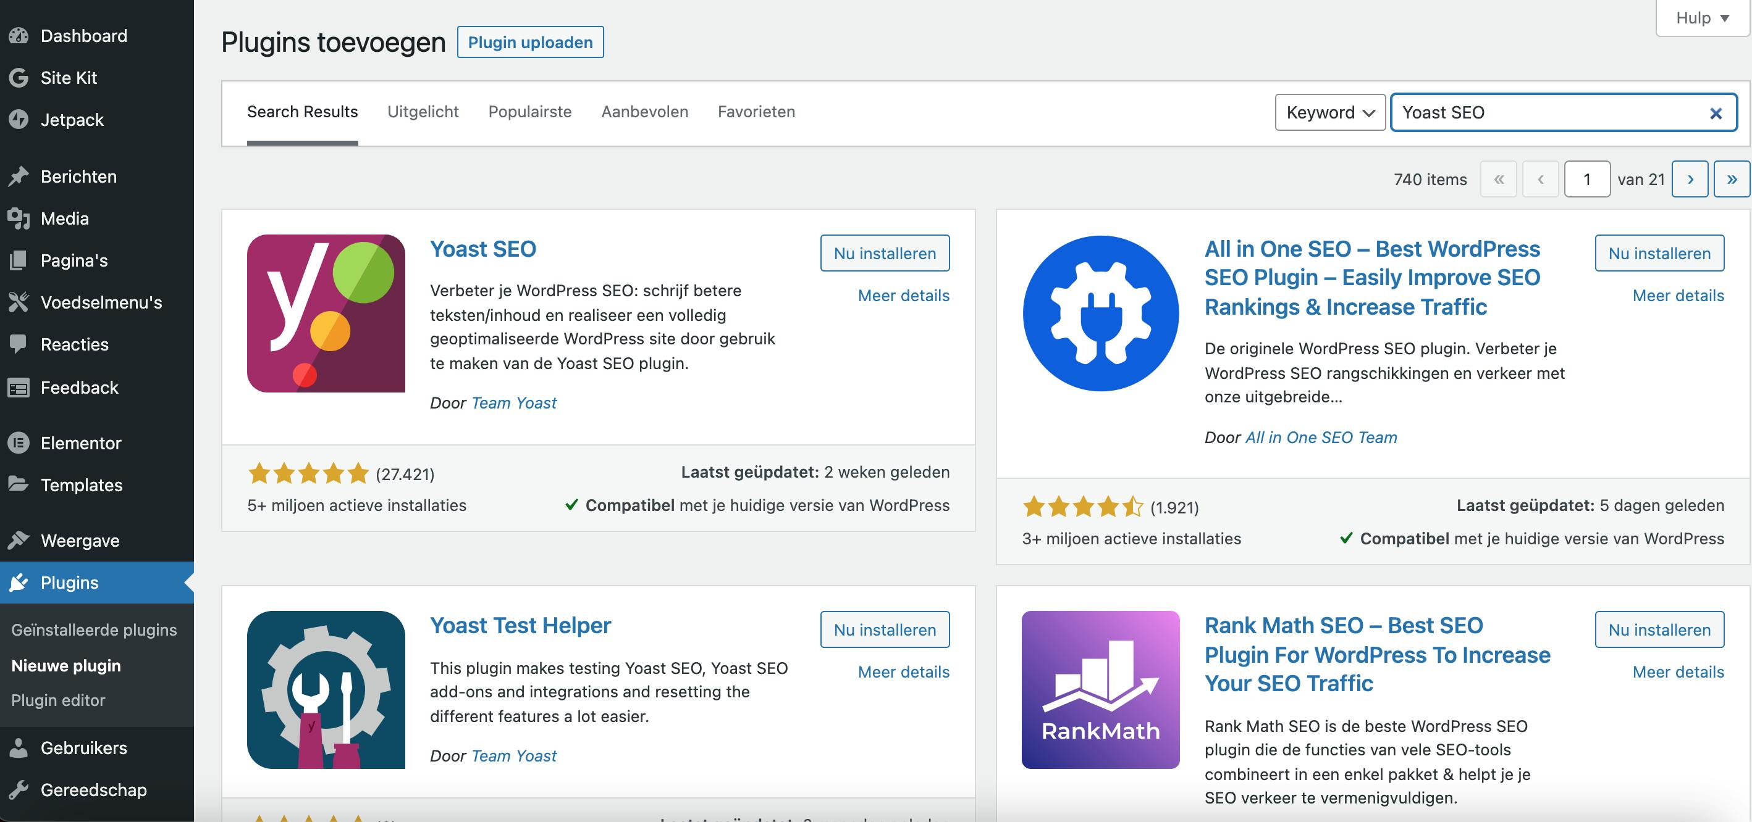
Task: Jump to the last results page
Action: coord(1731,180)
